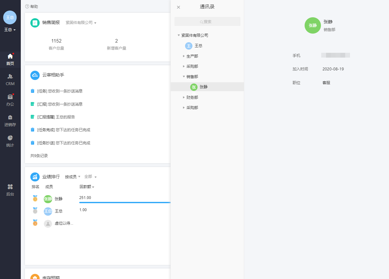Click the [任务] message clipboard icon
Screen dimensions: 389x279
click(x=32, y=91)
